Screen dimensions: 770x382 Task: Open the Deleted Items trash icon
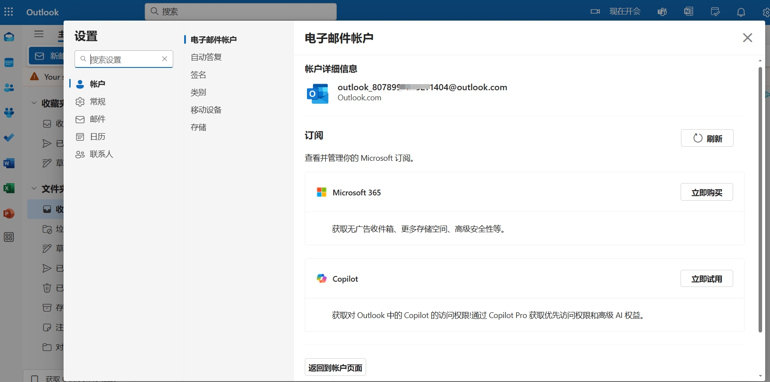coord(47,288)
